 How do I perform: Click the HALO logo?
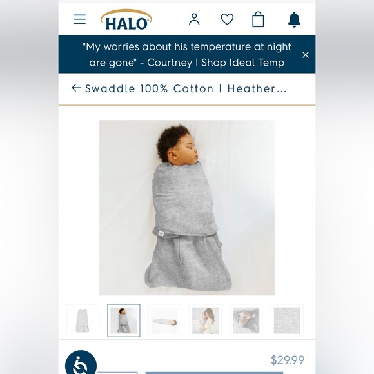[126, 19]
